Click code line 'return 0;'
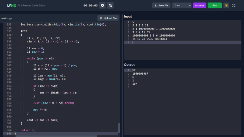Viewport: 244px width, 137px height. tap(28, 130)
